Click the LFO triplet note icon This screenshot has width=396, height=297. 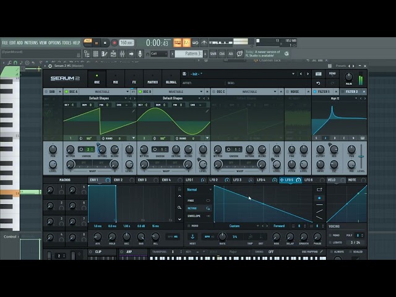tap(250, 237)
